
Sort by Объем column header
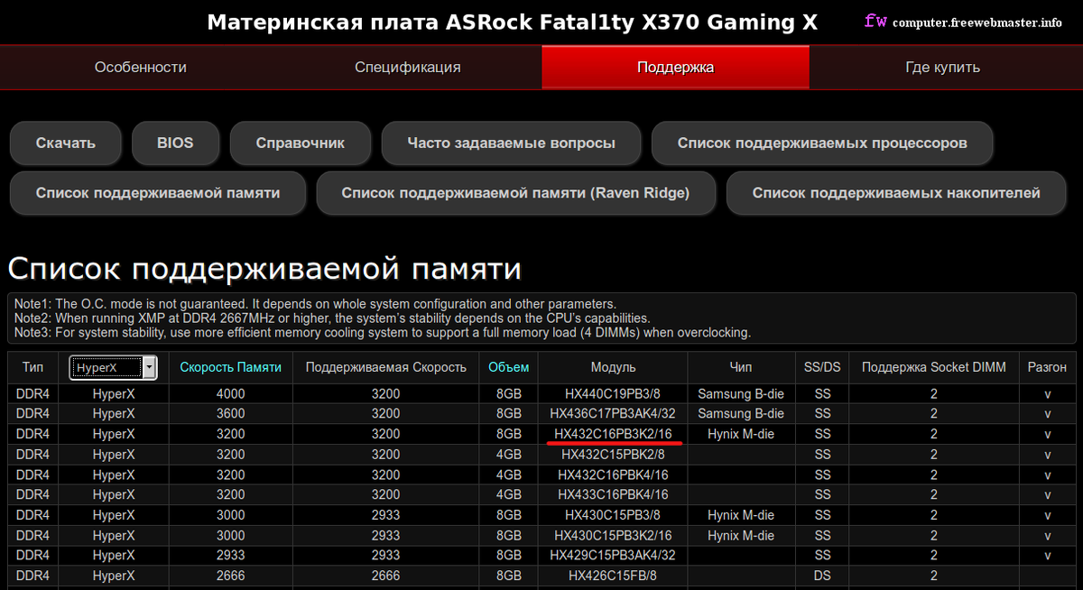(509, 367)
